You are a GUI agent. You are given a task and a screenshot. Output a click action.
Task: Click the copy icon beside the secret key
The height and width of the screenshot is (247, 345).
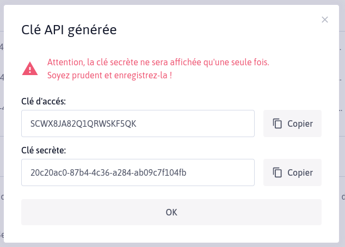coord(277,172)
